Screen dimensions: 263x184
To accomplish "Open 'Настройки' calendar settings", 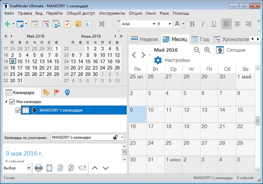I will pos(172,60).
